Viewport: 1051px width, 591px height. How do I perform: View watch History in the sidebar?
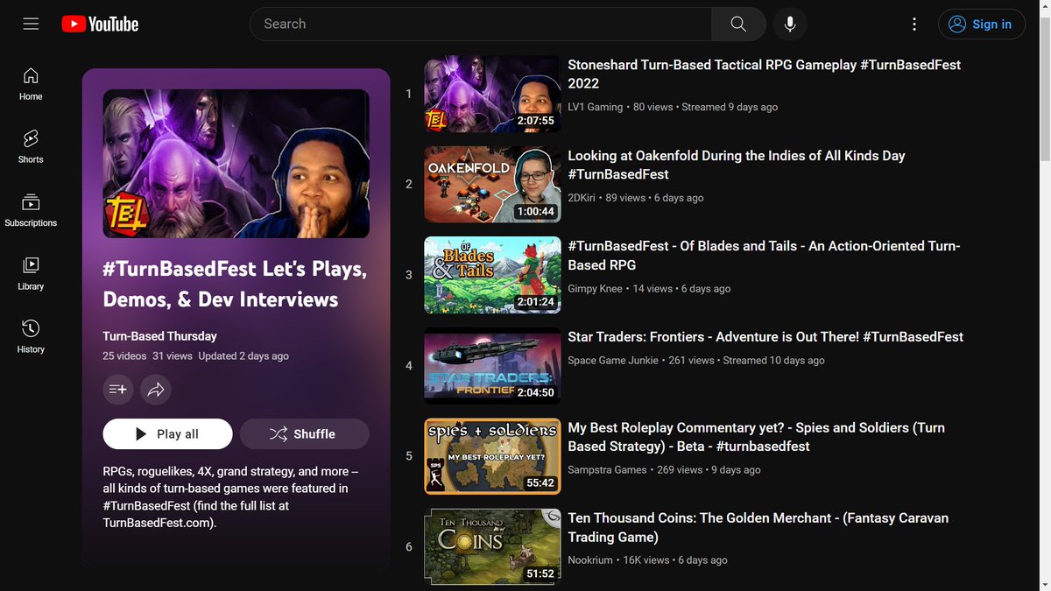pos(30,336)
